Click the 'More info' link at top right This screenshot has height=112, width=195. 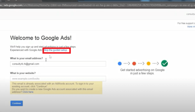point(191,27)
